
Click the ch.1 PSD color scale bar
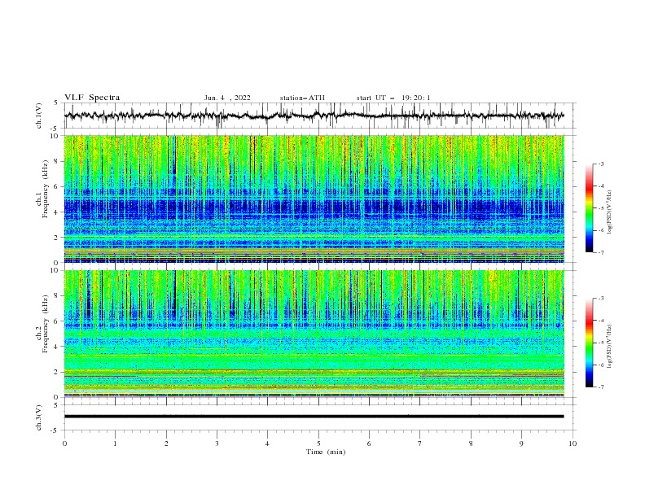(x=589, y=208)
